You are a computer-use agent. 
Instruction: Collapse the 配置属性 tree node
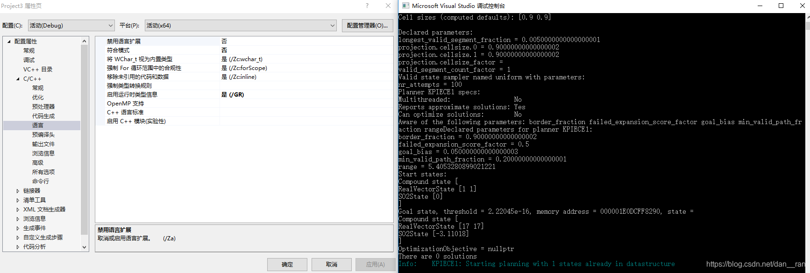click(x=9, y=42)
